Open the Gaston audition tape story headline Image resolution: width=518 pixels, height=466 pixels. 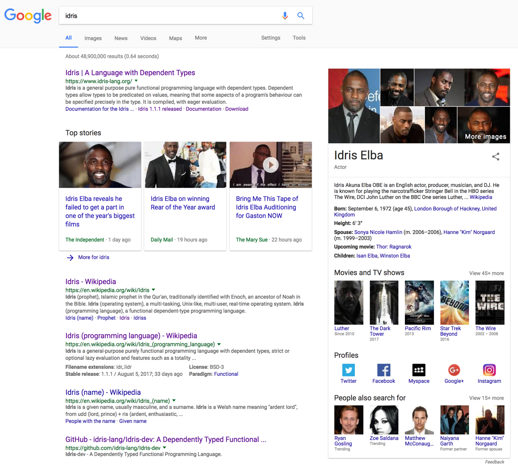pyautogui.click(x=267, y=207)
